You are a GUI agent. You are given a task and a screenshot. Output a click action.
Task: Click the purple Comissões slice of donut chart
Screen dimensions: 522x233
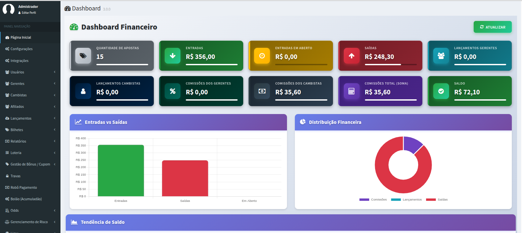(x=412, y=144)
